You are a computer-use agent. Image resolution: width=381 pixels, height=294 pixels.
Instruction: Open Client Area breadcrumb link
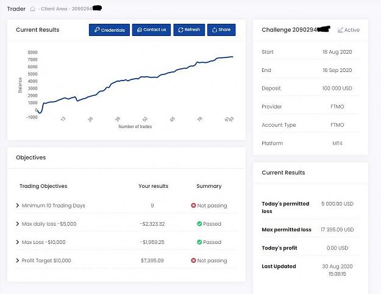click(x=54, y=9)
